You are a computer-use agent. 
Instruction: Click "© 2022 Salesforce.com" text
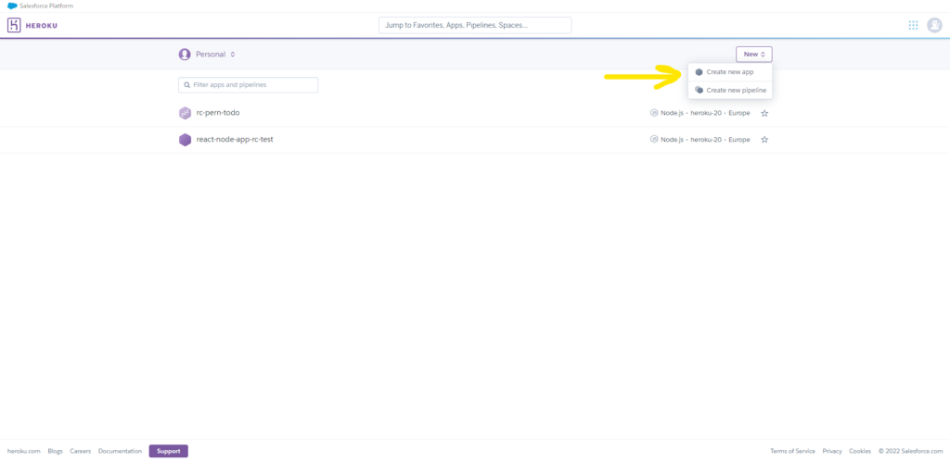click(x=910, y=451)
